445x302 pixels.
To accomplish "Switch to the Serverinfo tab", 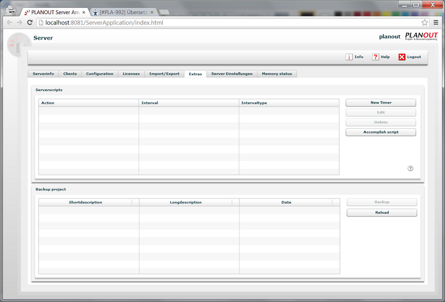I will point(43,74).
